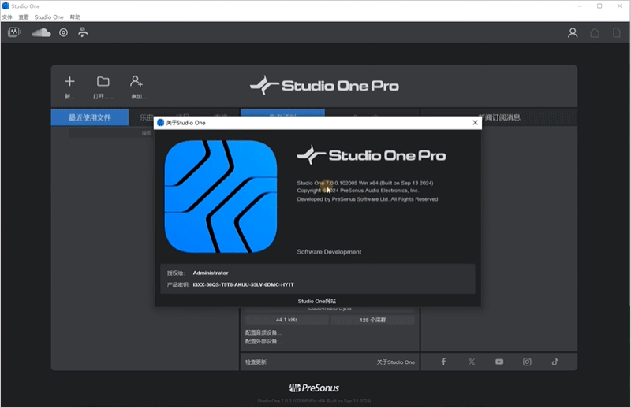Select the 新闻订阅消息 tab
The height and width of the screenshot is (408, 631).
[499, 117]
